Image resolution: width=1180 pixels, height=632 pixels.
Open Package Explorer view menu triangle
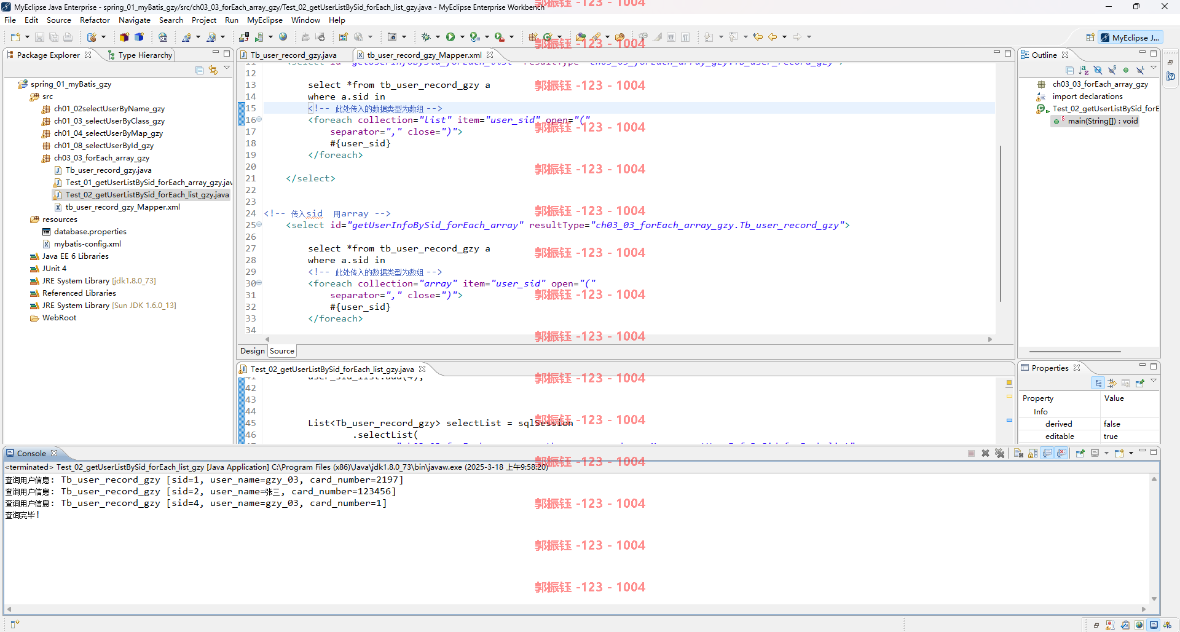(227, 68)
